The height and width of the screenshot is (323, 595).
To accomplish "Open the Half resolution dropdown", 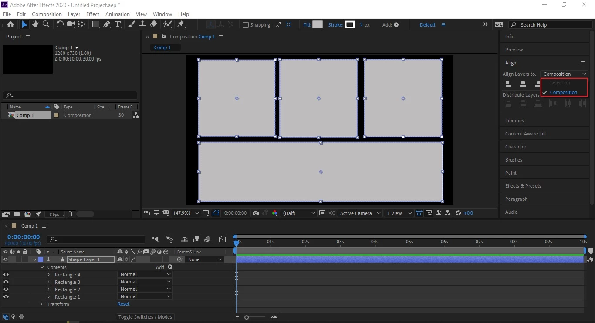I will pos(299,213).
